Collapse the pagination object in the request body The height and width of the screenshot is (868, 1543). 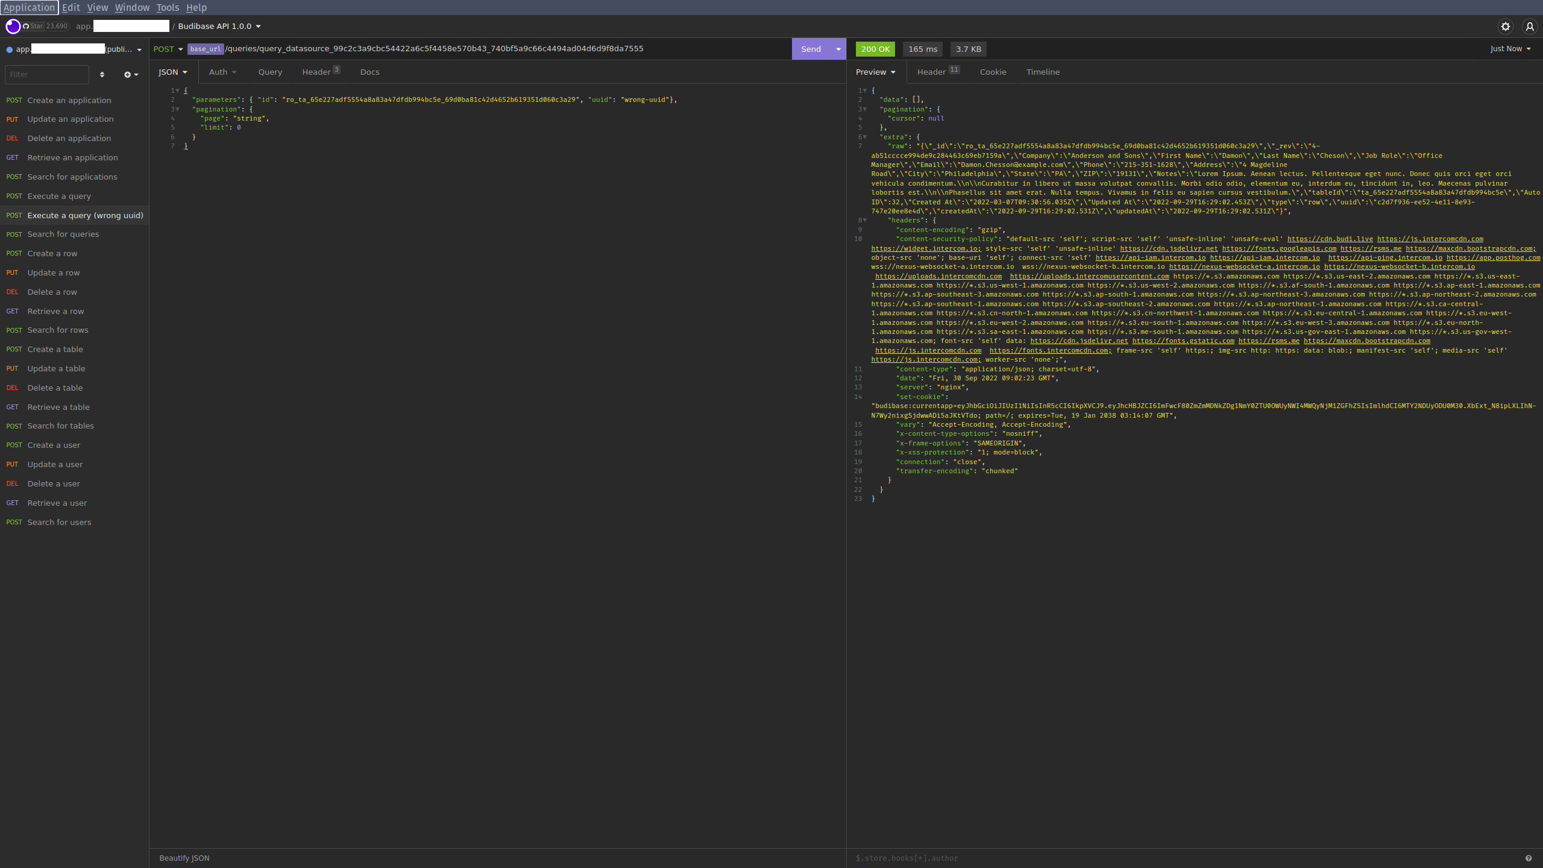pos(177,109)
